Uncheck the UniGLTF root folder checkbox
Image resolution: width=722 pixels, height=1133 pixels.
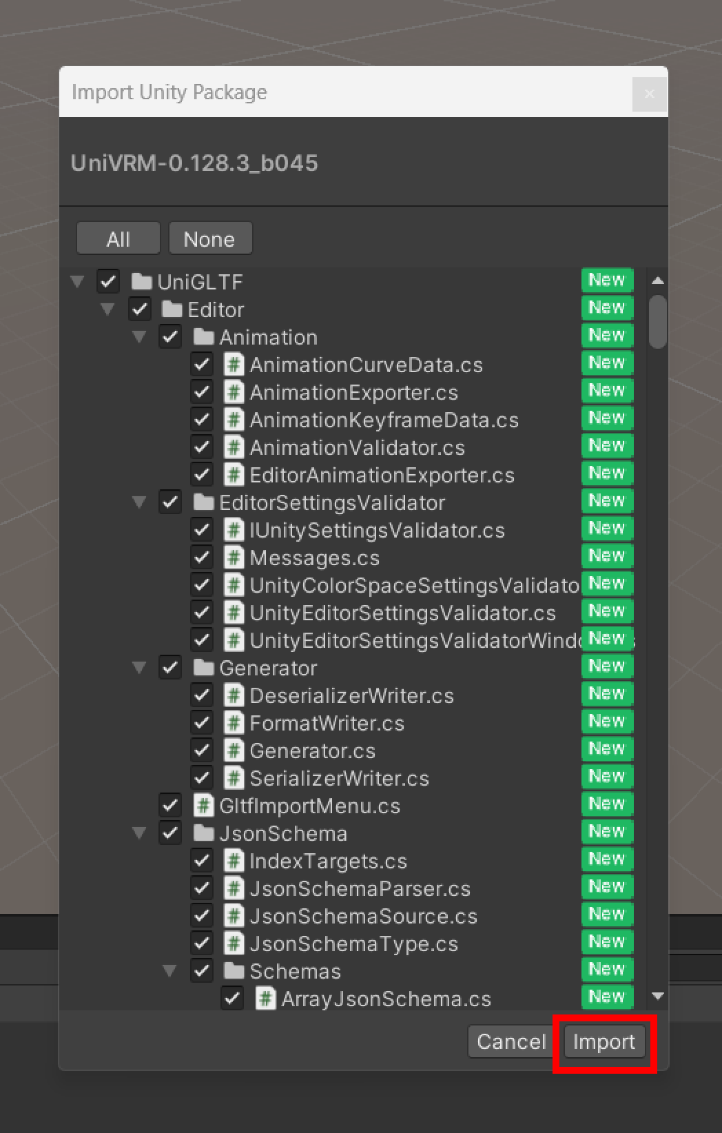108,281
